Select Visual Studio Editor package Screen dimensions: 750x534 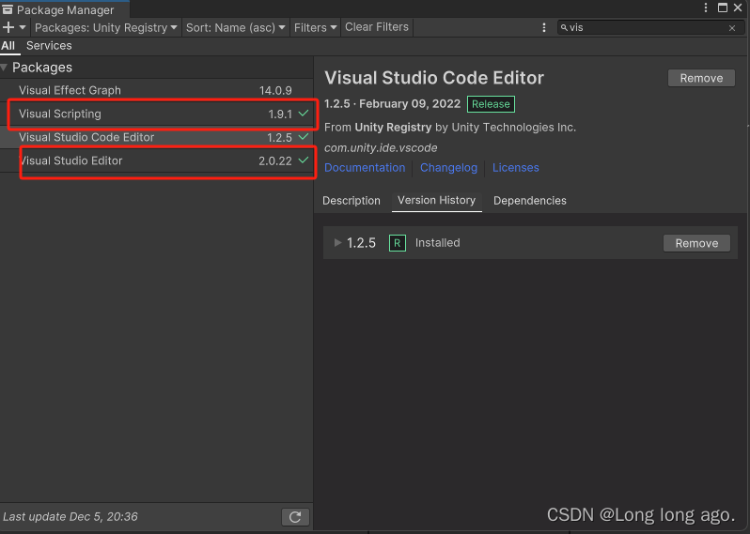(156, 160)
